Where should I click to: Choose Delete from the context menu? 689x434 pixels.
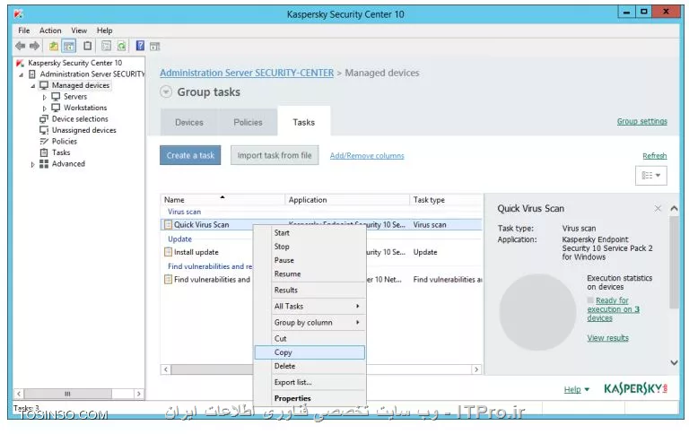point(310,366)
